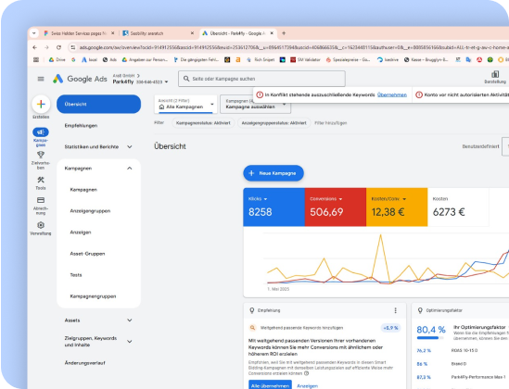The width and height of the screenshot is (509, 389).
Task: Click the site info icon in address bar
Action: coord(73,47)
